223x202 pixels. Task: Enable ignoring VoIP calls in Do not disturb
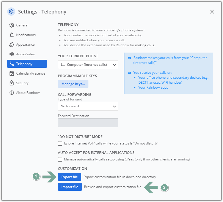[60, 143]
